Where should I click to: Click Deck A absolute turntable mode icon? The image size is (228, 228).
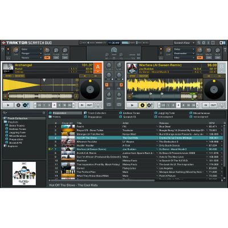[26, 105]
